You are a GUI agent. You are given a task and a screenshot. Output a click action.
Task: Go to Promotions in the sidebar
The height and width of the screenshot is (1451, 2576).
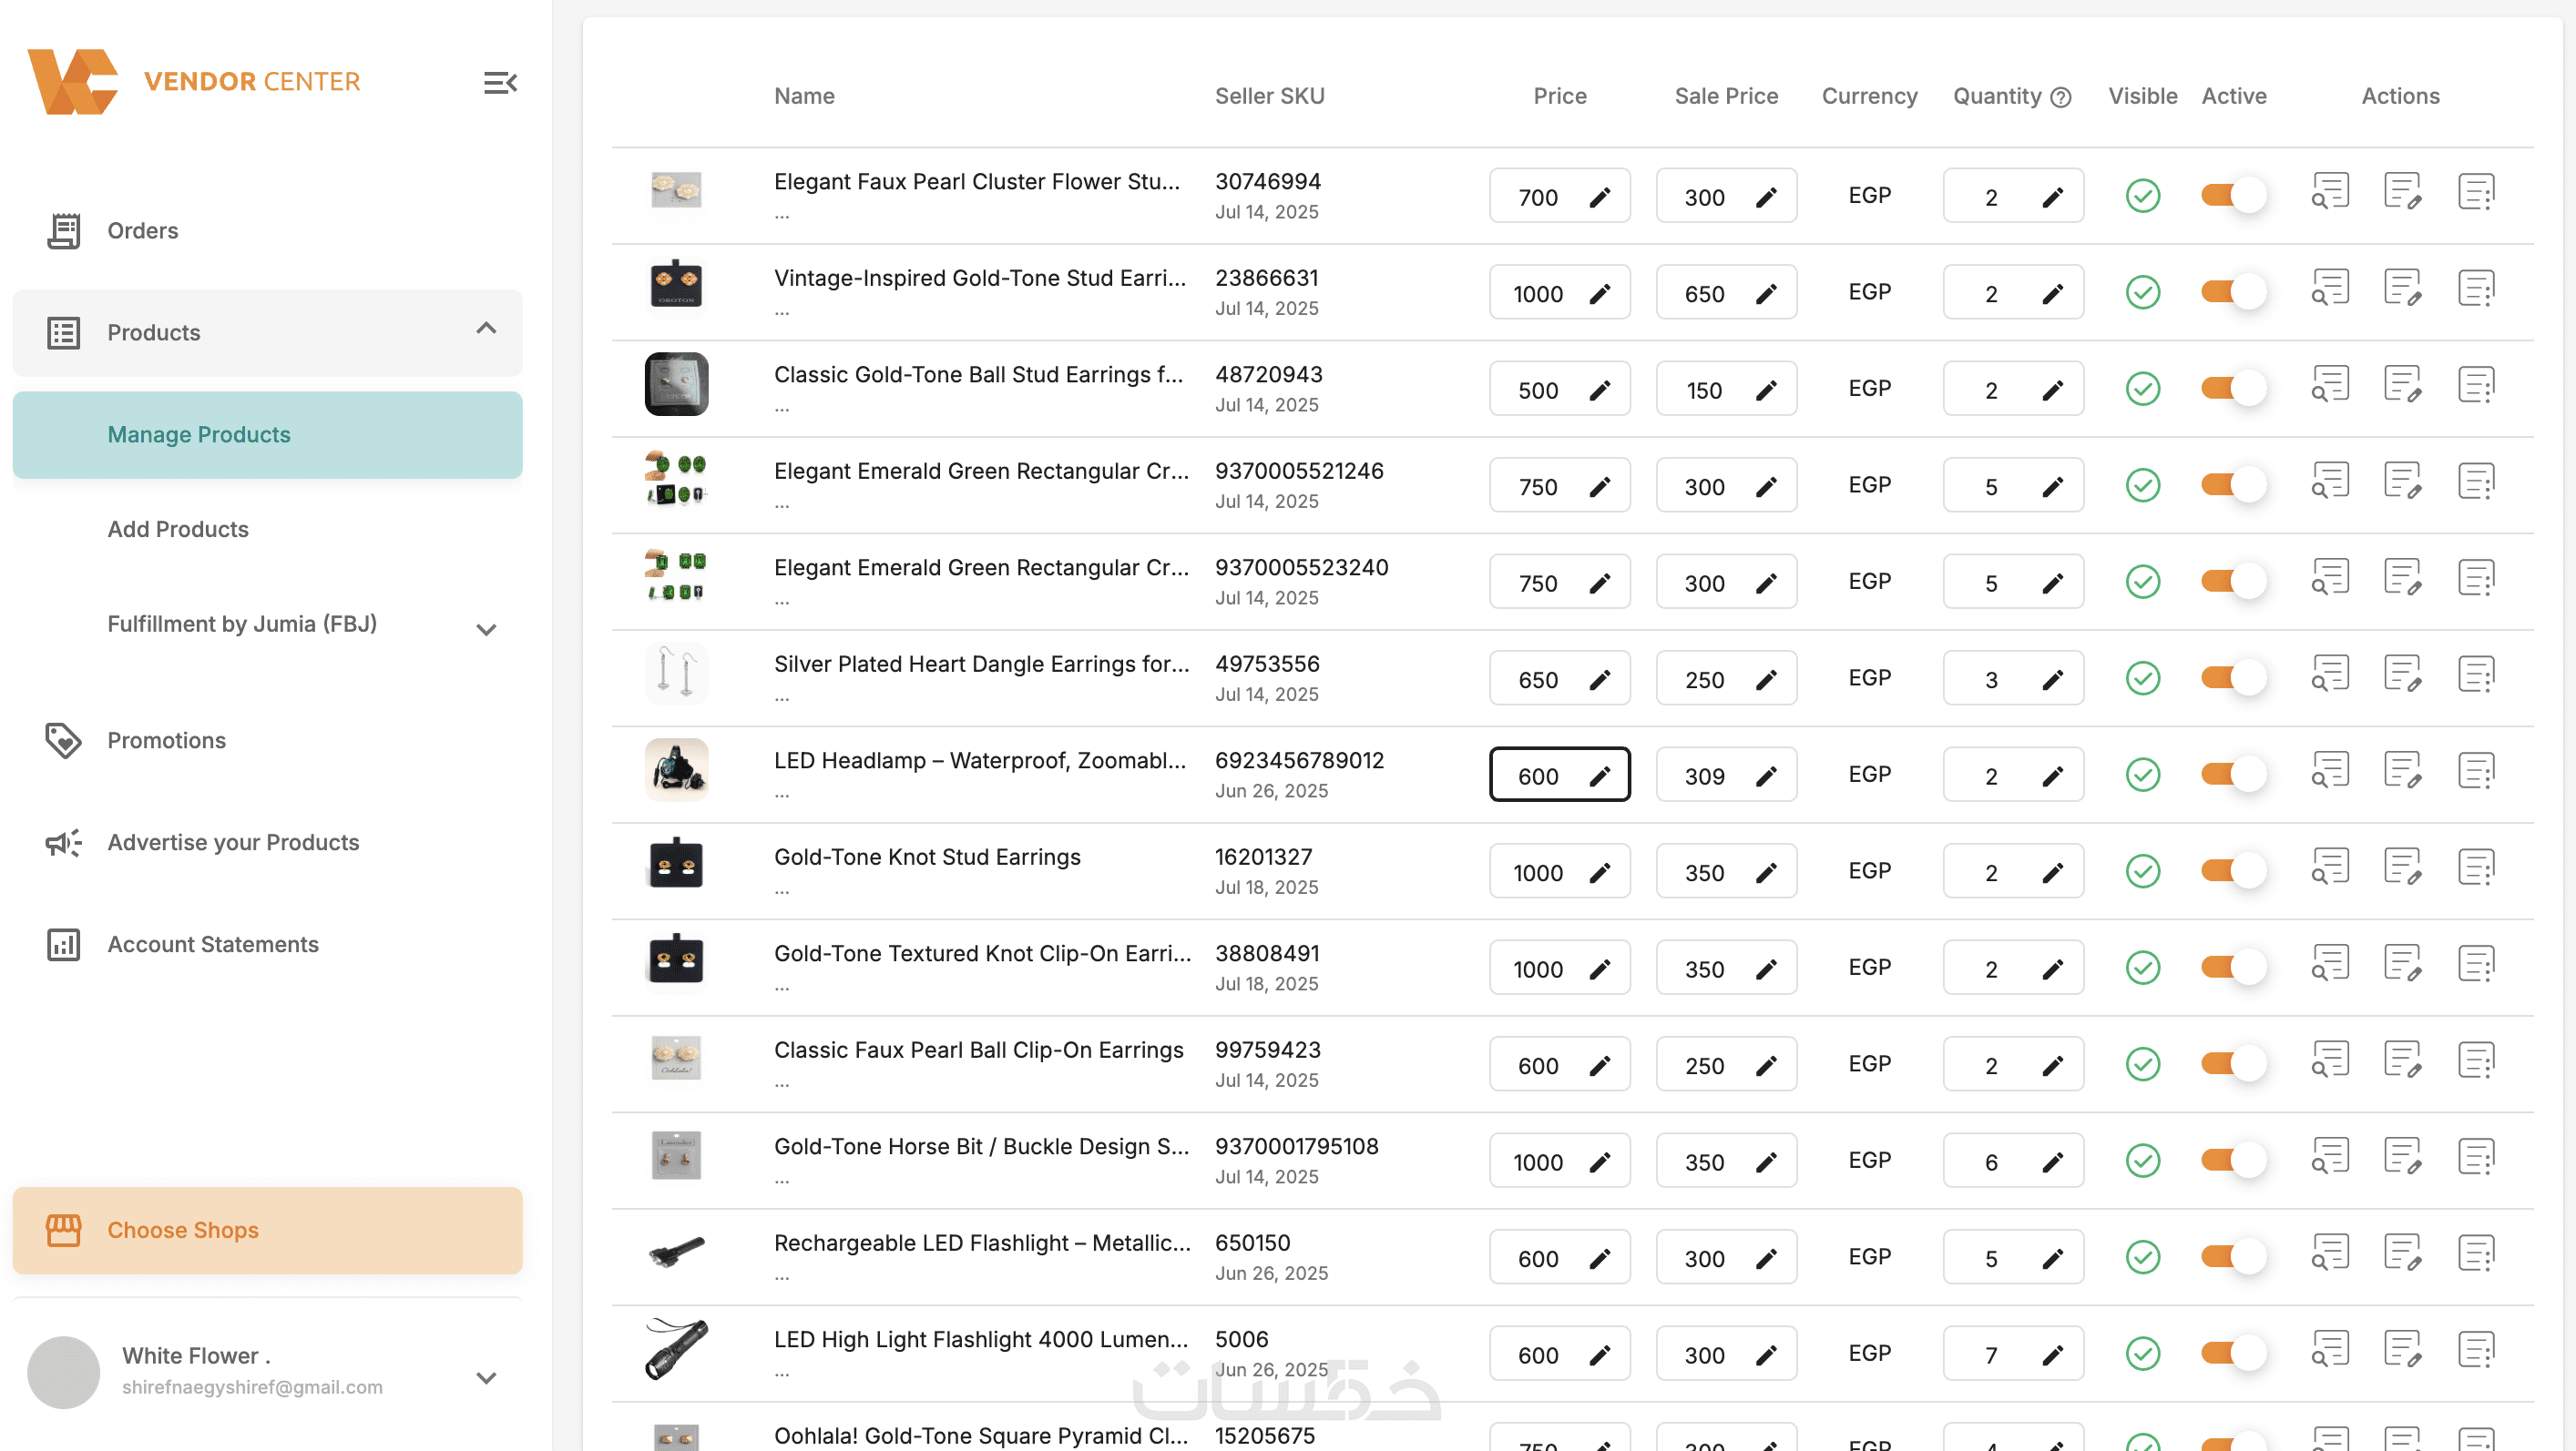pos(166,740)
